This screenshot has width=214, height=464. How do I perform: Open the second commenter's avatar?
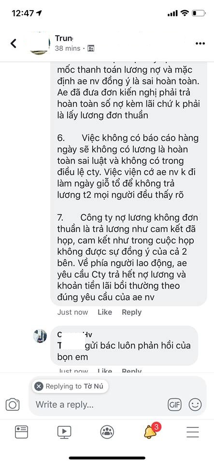tap(40, 336)
